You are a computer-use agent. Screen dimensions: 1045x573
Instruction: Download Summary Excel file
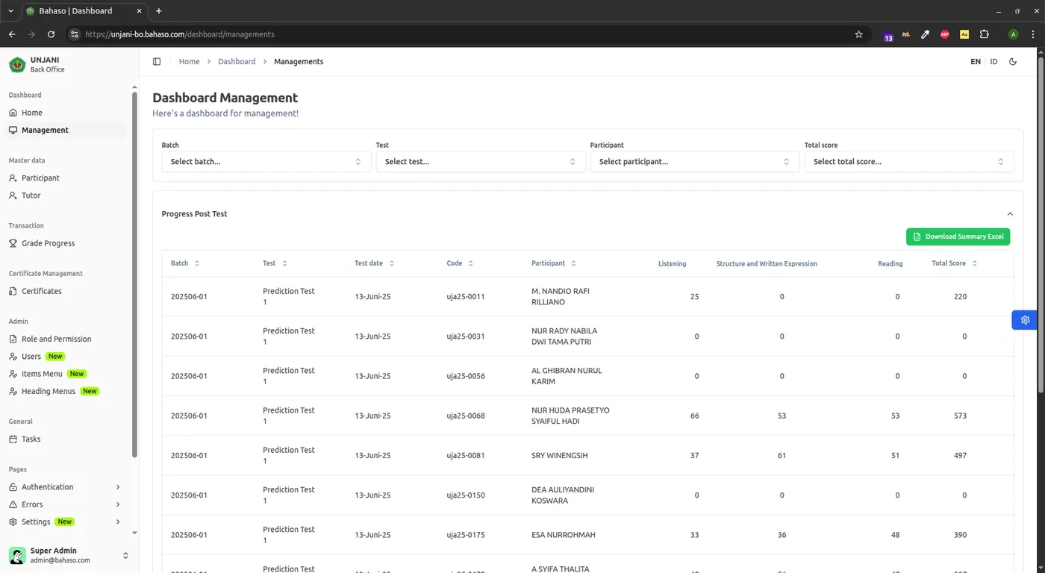tap(958, 237)
